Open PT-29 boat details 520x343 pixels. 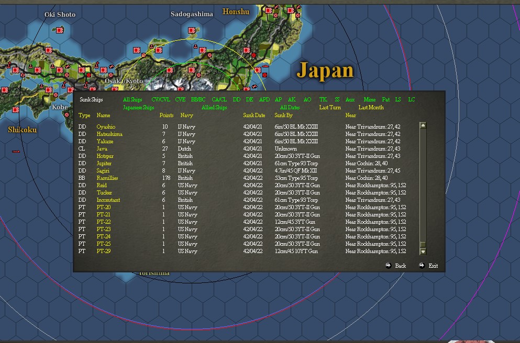click(x=104, y=251)
